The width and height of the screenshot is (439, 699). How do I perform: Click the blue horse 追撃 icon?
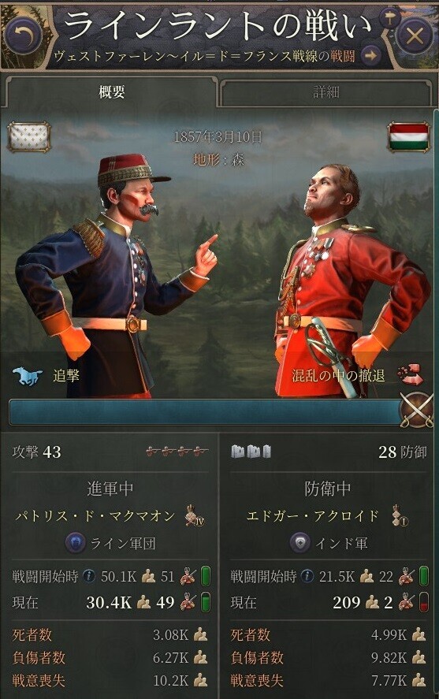pos(28,376)
